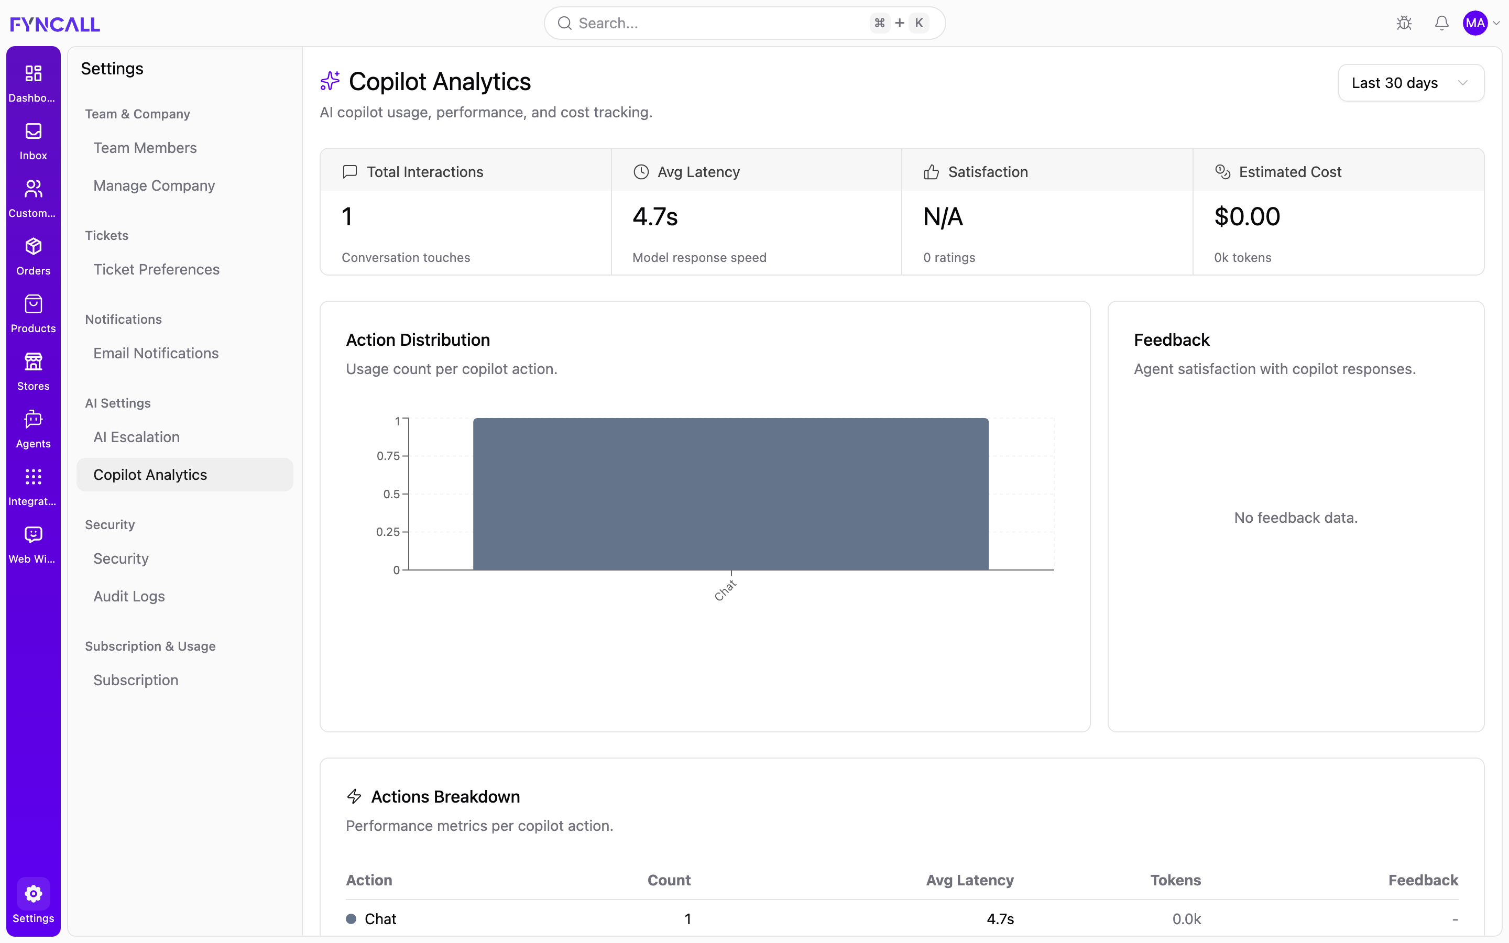Click the Action column header
1509x943 pixels.
tap(369, 880)
